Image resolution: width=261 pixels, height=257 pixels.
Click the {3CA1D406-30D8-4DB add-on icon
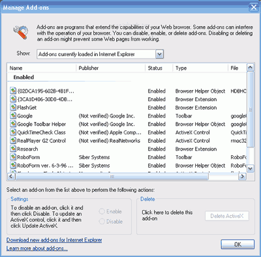[13, 99]
